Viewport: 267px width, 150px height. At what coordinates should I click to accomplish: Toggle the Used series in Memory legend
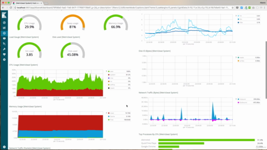pyautogui.click(x=119, y=113)
